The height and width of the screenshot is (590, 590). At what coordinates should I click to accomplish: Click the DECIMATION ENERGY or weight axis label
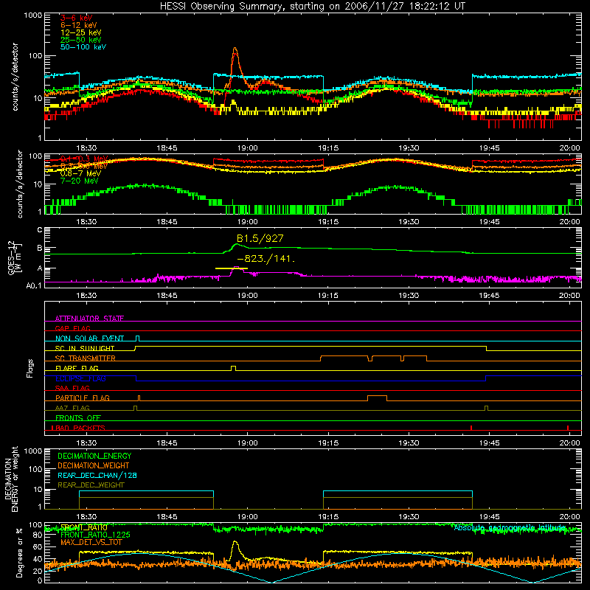(11, 479)
